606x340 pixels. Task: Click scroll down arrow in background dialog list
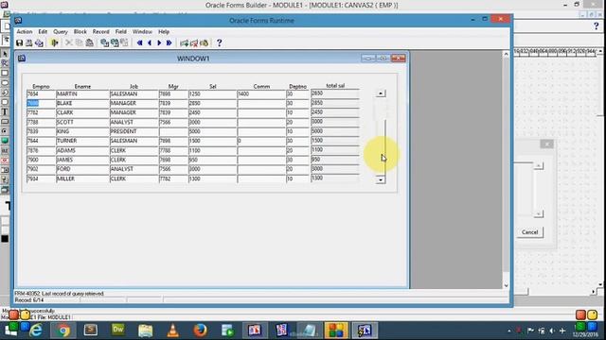point(538,214)
